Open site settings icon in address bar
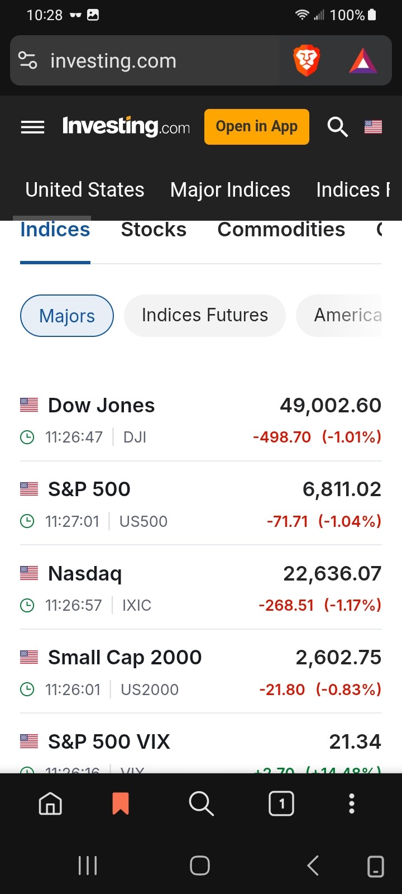Image resolution: width=402 pixels, height=894 pixels. point(28,60)
